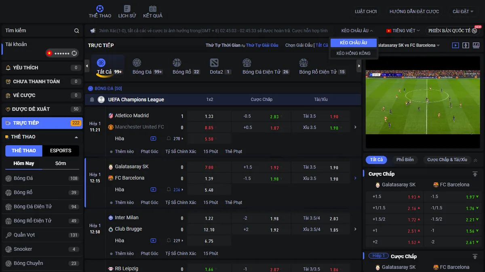The width and height of the screenshot is (485, 272).
Task: Select Bóng Rổ basketball in the sports carousel
Action: pyautogui.click(x=186, y=67)
